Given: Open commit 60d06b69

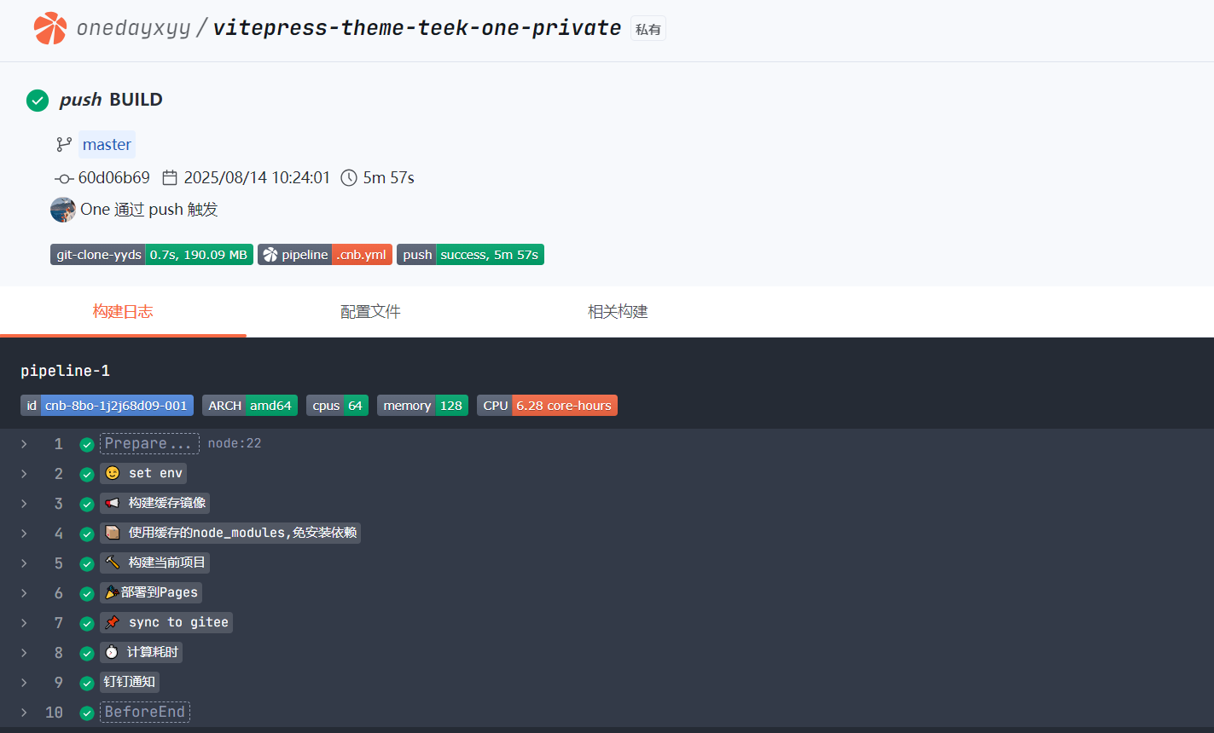Looking at the screenshot, I should click(x=114, y=178).
